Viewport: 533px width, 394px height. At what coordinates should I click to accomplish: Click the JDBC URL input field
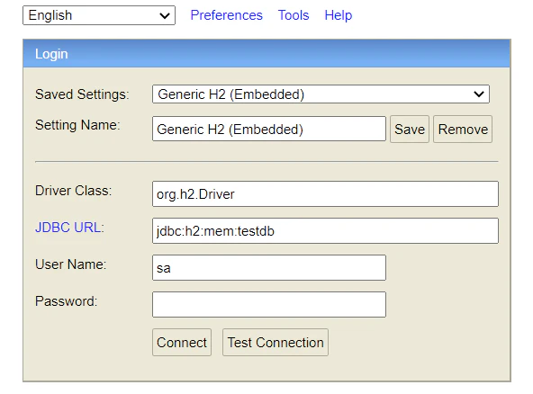pyautogui.click(x=325, y=231)
